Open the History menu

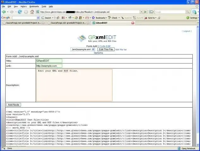[x=24, y=7]
